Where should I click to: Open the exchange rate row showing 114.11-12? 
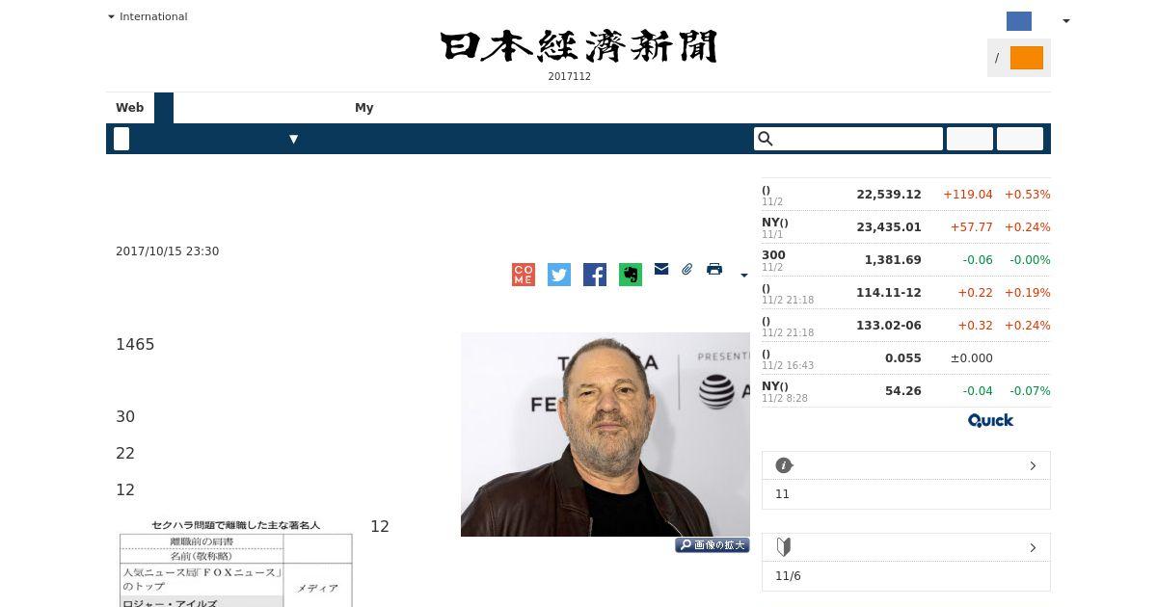point(906,293)
